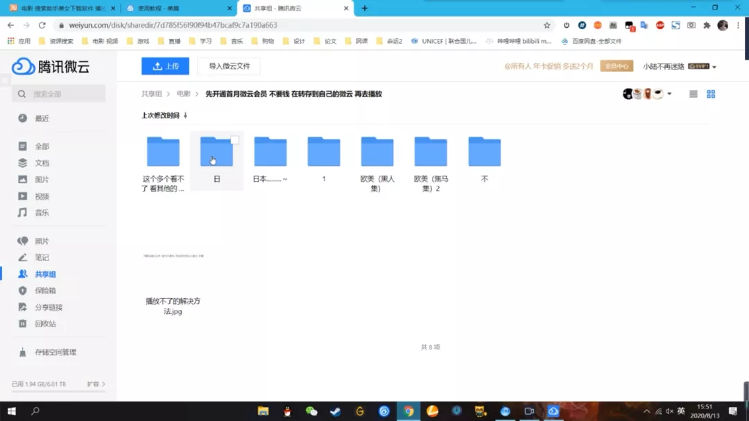749x421 pixels.
Task: Show hidden system tray icons
Action: click(x=646, y=411)
